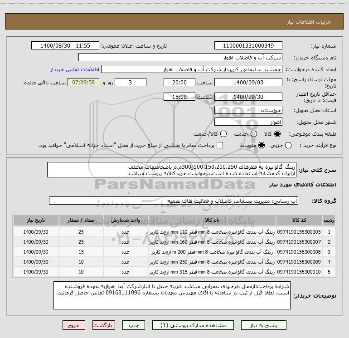Click نام کالا column header
This screenshot has height=338, width=349.
point(212,220)
